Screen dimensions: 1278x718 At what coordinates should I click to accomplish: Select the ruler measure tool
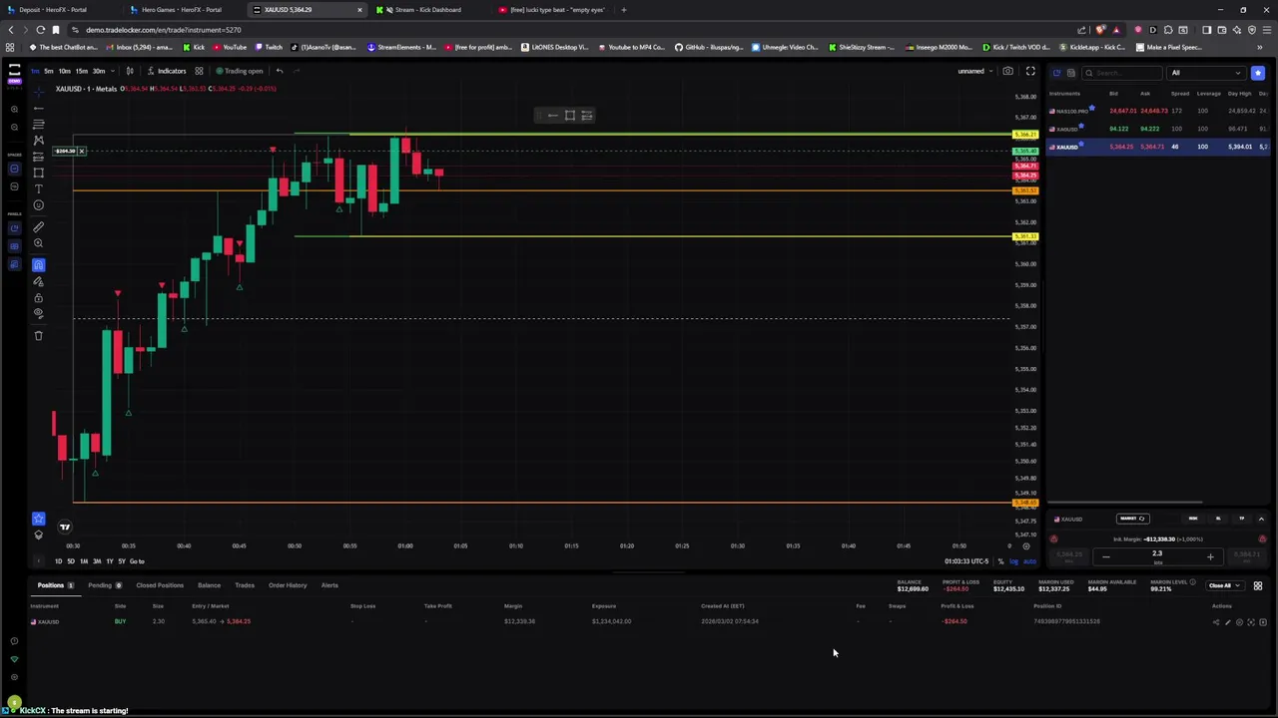(39, 226)
